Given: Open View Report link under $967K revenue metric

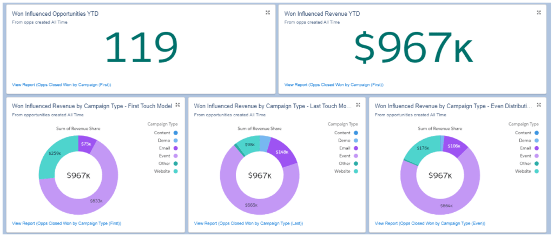Looking at the screenshot, I should (x=334, y=85).
